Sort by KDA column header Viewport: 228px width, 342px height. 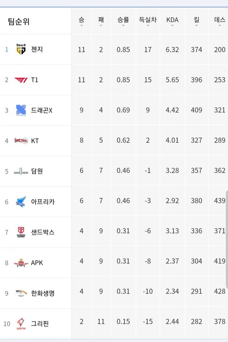[172, 21]
